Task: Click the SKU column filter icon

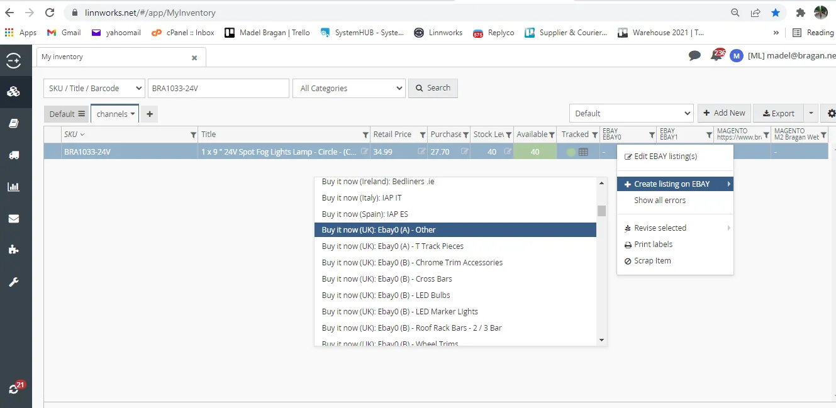Action: pos(193,135)
